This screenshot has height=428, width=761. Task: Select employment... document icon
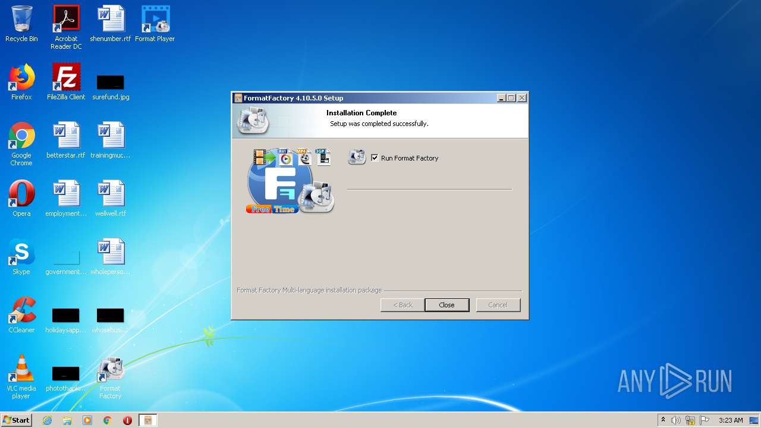pyautogui.click(x=66, y=199)
